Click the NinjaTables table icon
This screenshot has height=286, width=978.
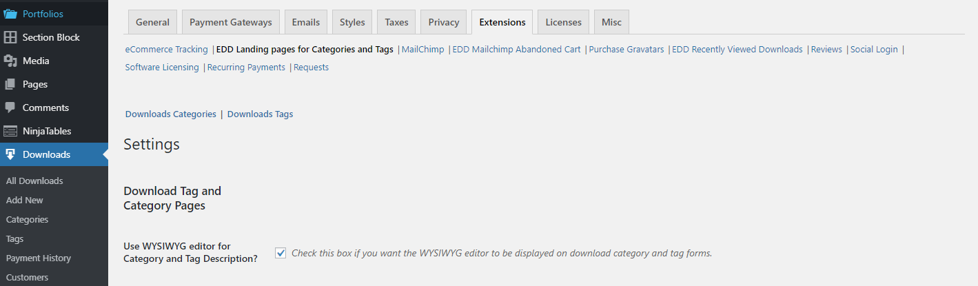(10, 131)
